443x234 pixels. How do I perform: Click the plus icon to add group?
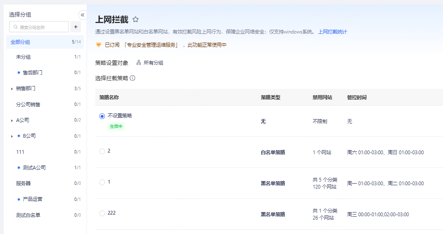[75, 27]
